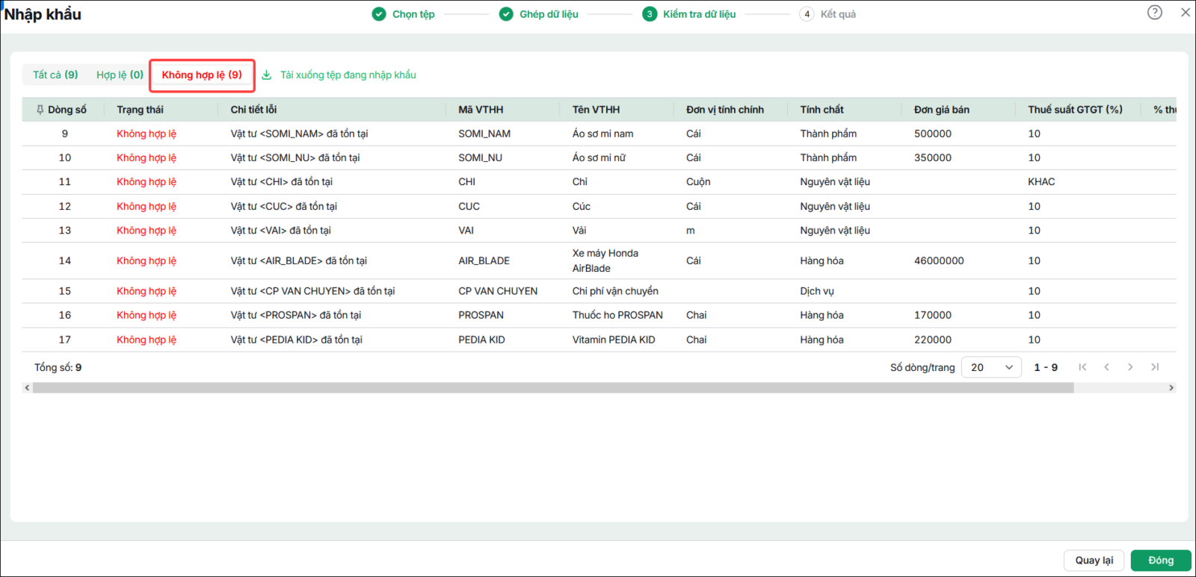Click the Chọn tệp step checkmark icon
This screenshot has width=1196, height=577.
point(379,14)
